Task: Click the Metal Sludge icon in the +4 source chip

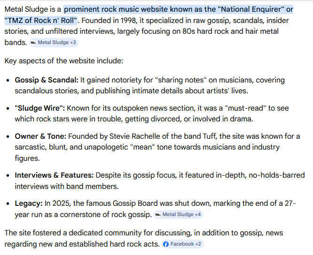Action: click(158, 215)
